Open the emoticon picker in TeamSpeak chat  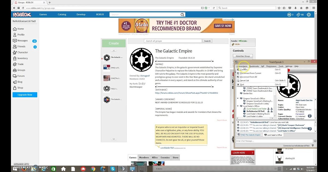pyautogui.click(x=315, y=141)
